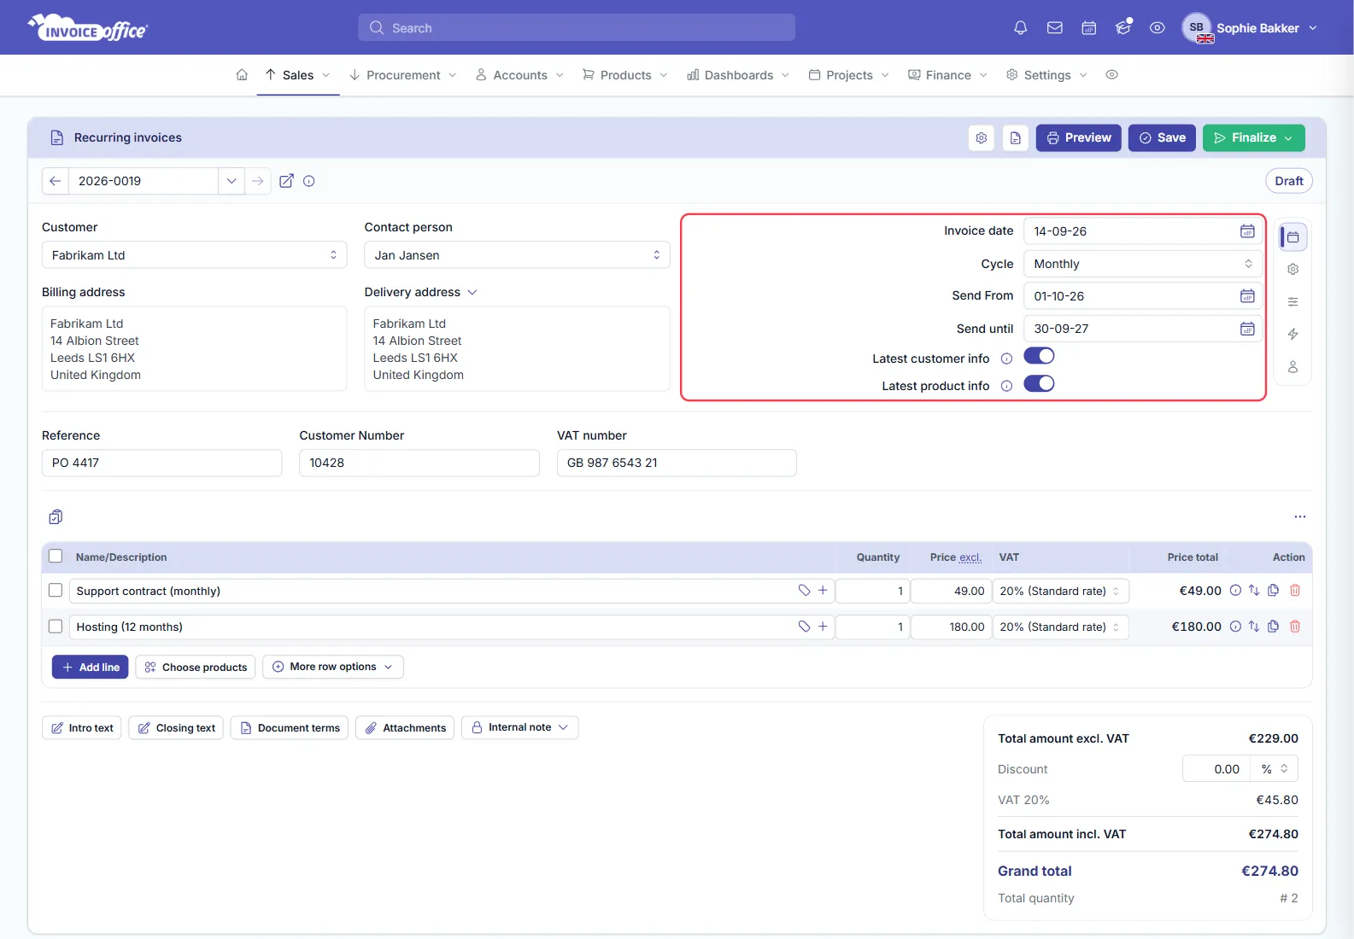The image size is (1354, 939).
Task: Open Invoice date calendar picker
Action: (x=1247, y=231)
